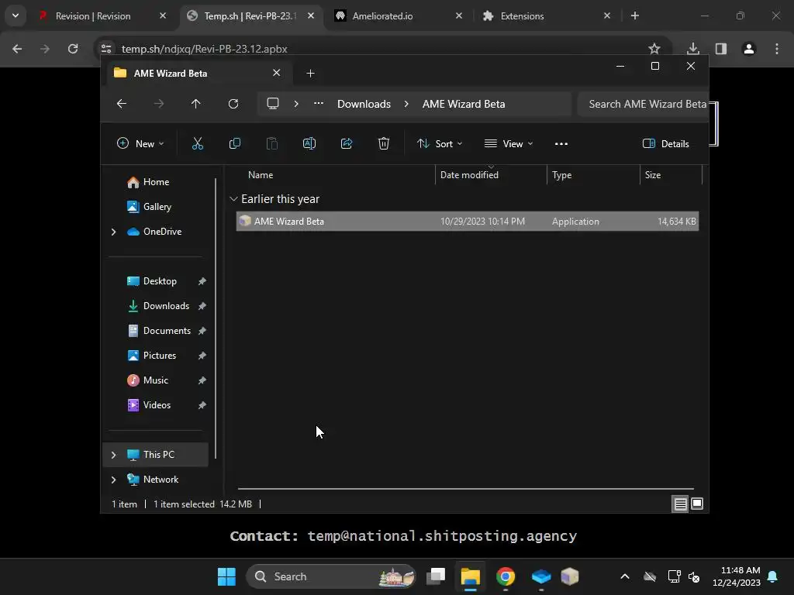Open the View dropdown
The width and height of the screenshot is (794, 595).
pyautogui.click(x=509, y=143)
